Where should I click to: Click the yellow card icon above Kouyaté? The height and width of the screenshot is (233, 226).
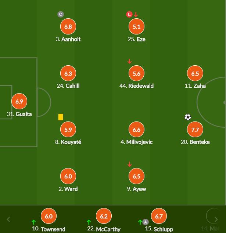(61, 117)
